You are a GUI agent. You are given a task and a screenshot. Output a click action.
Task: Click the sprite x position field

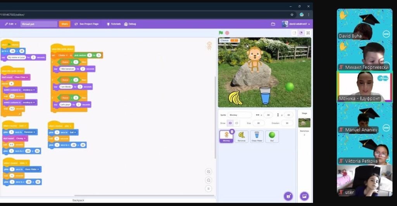pos(268,115)
